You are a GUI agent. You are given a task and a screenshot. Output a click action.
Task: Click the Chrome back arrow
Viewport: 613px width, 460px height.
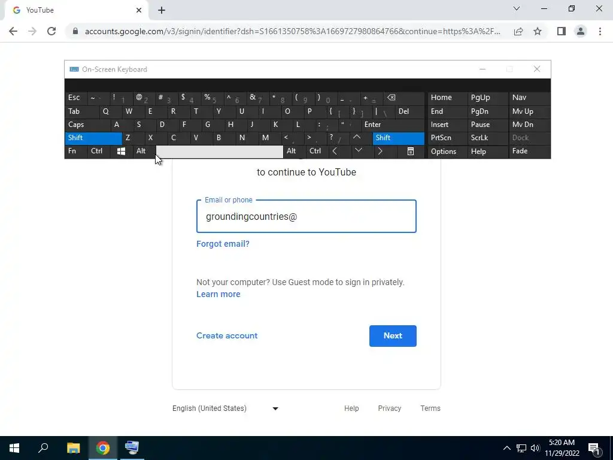pyautogui.click(x=13, y=31)
